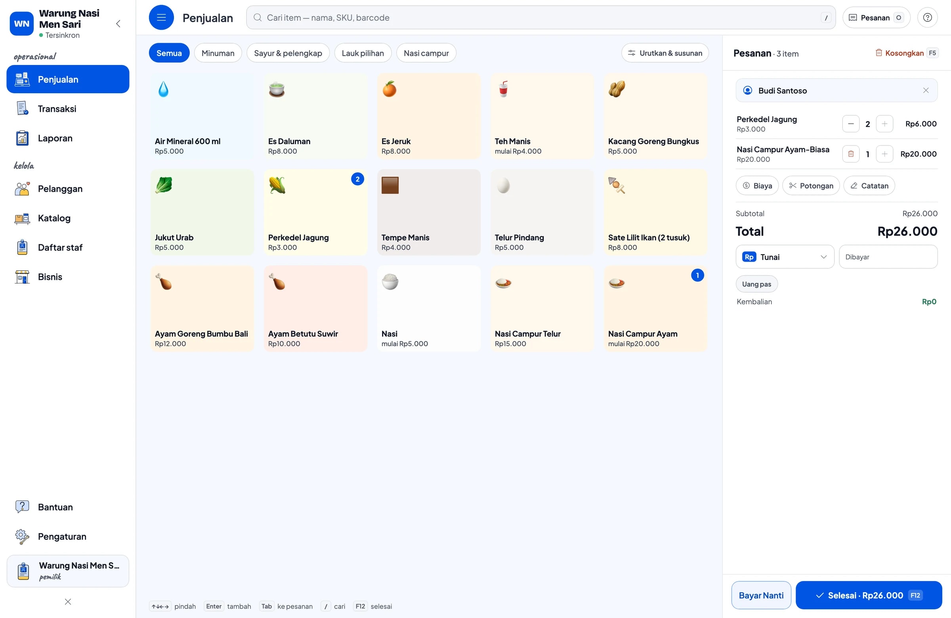951x618 pixels.
Task: Click the Uang pas exact cash chip
Action: coord(756,284)
